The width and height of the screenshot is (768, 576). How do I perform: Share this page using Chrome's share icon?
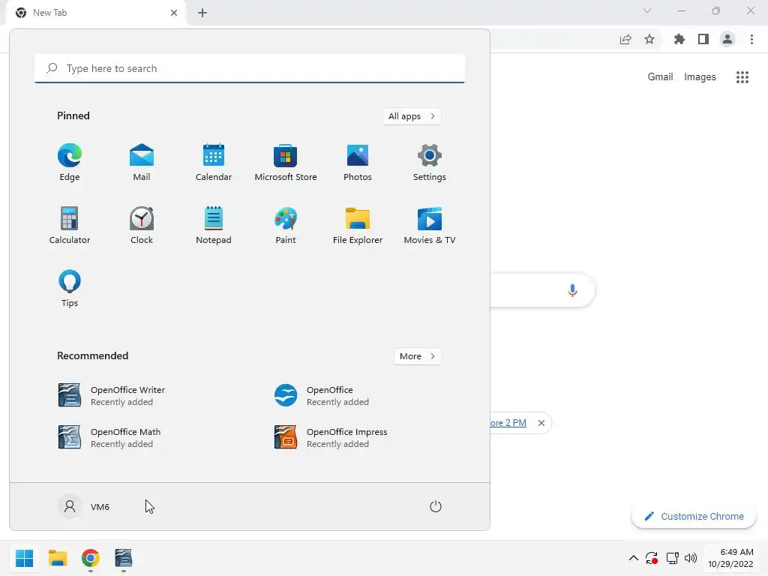coord(625,39)
